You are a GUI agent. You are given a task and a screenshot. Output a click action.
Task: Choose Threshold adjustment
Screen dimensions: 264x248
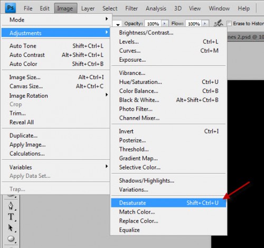pyautogui.click(x=168, y=149)
